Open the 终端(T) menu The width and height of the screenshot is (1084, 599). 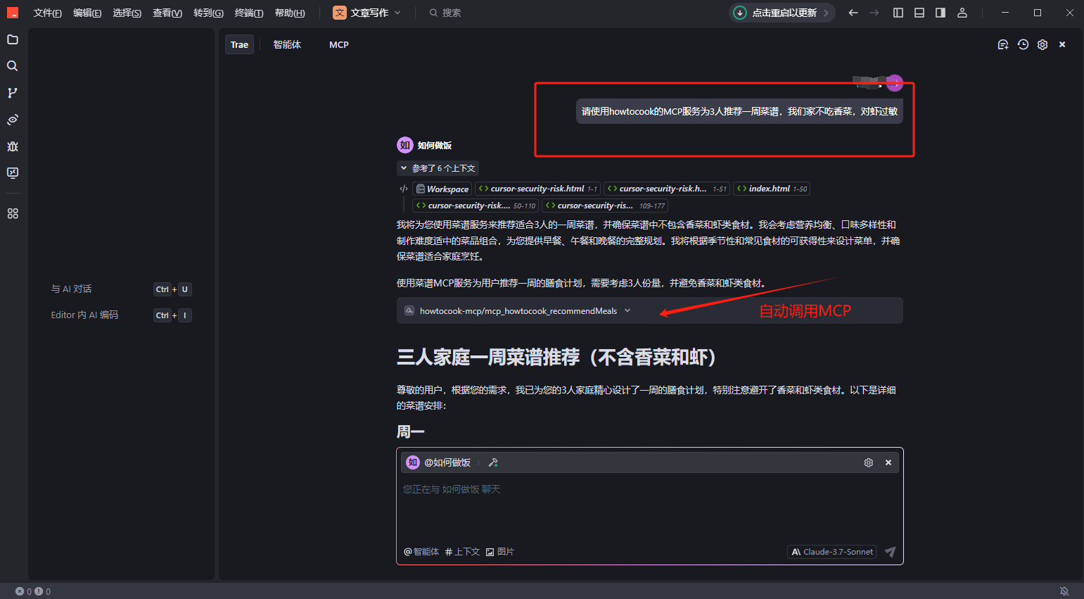pyautogui.click(x=249, y=13)
